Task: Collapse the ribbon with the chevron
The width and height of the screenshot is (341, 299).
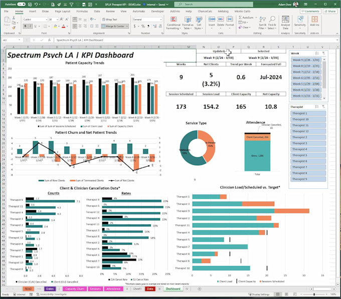Action: point(337,33)
